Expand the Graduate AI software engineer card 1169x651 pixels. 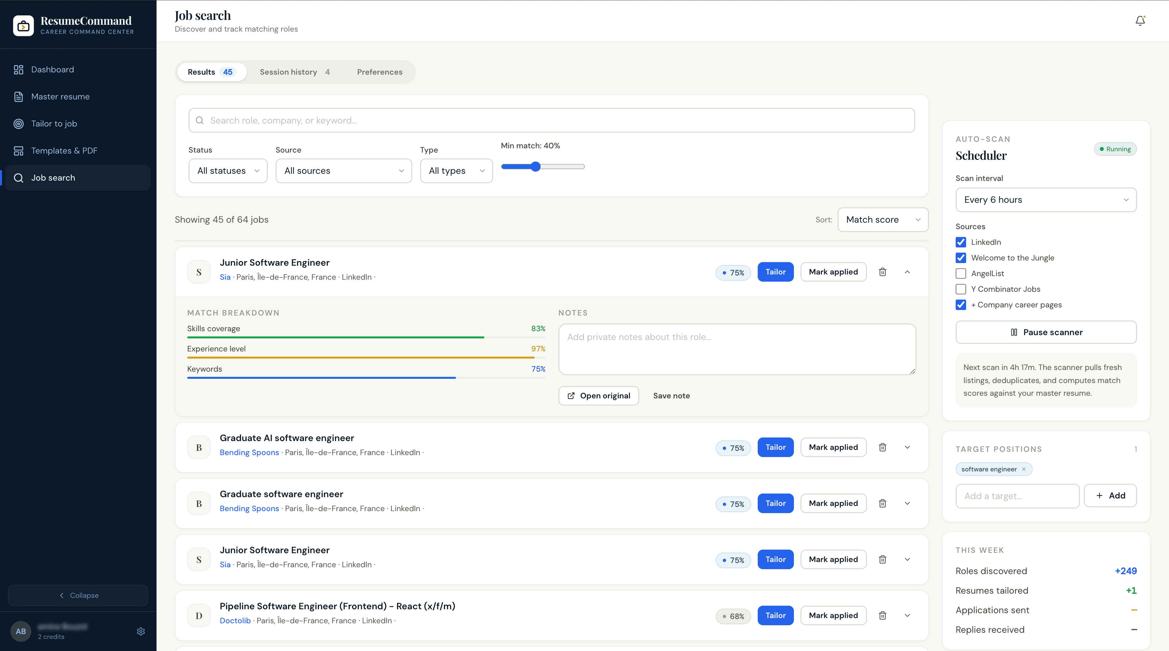pos(907,447)
